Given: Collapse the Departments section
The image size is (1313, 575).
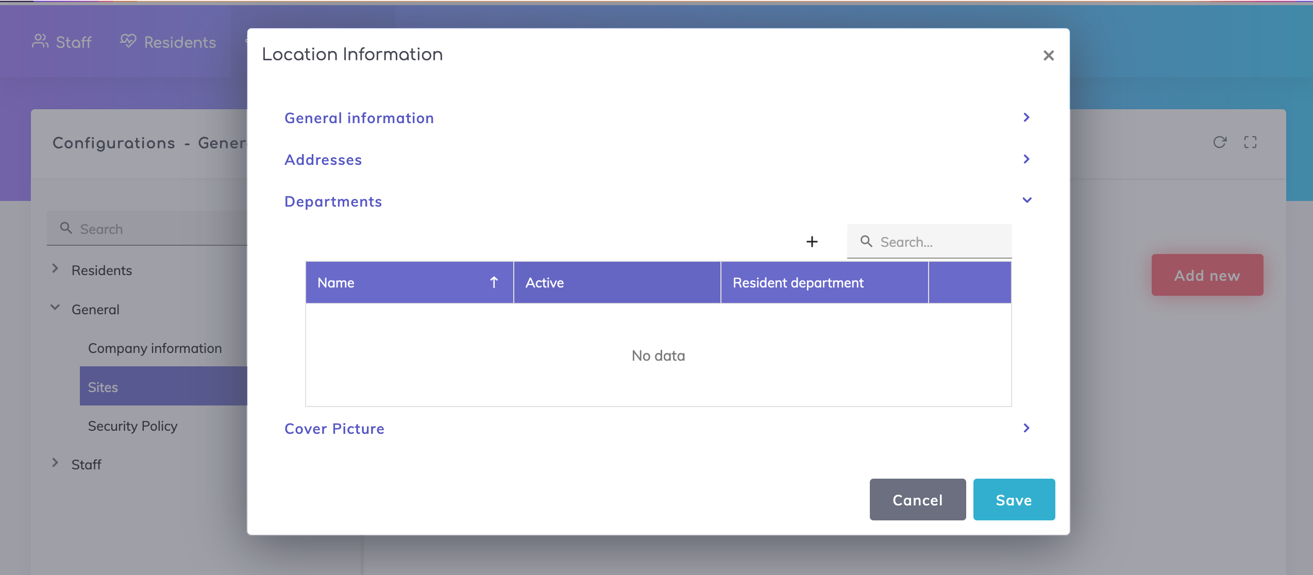Looking at the screenshot, I should pyautogui.click(x=1026, y=200).
